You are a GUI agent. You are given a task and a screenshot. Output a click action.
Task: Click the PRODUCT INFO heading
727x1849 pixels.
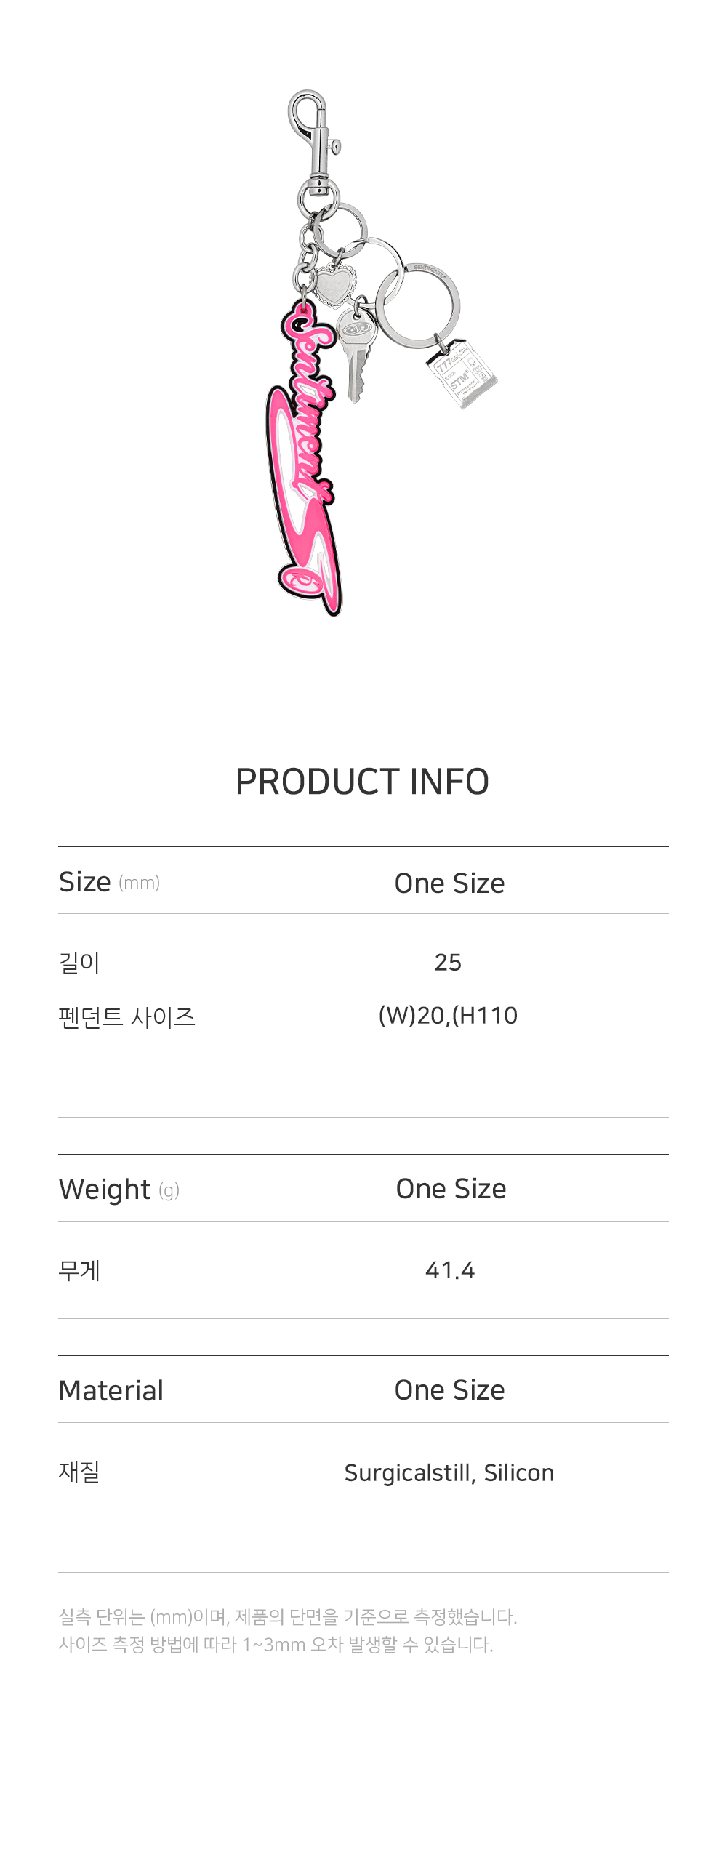362,782
